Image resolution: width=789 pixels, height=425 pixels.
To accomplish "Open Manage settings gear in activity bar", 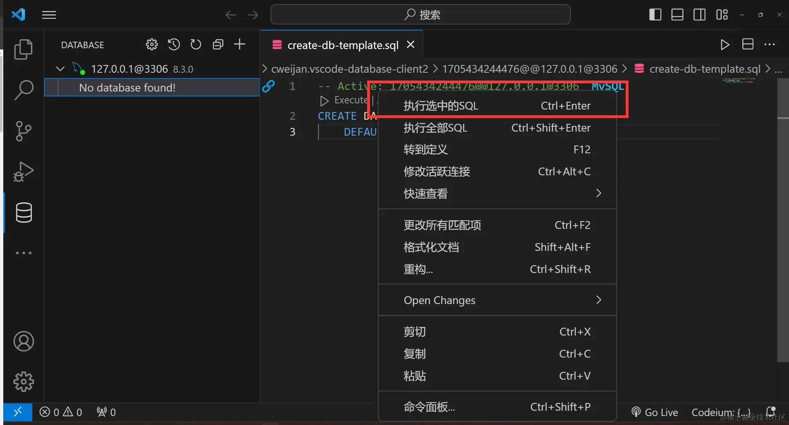I will pyautogui.click(x=23, y=382).
